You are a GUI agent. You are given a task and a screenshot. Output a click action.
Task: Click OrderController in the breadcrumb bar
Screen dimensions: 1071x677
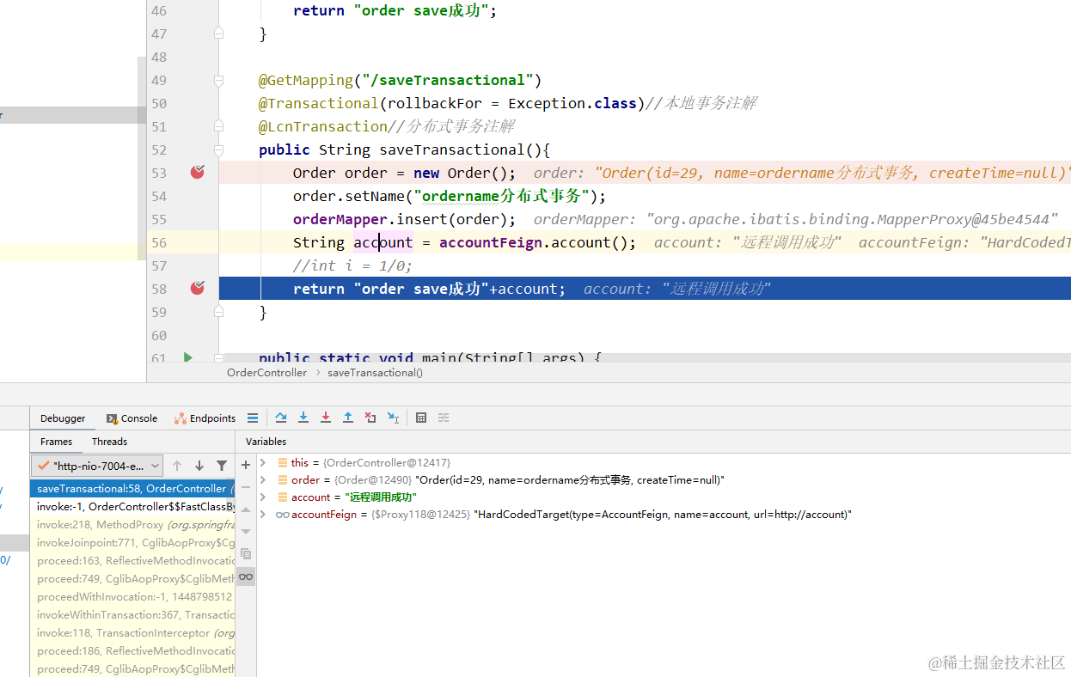click(x=266, y=373)
